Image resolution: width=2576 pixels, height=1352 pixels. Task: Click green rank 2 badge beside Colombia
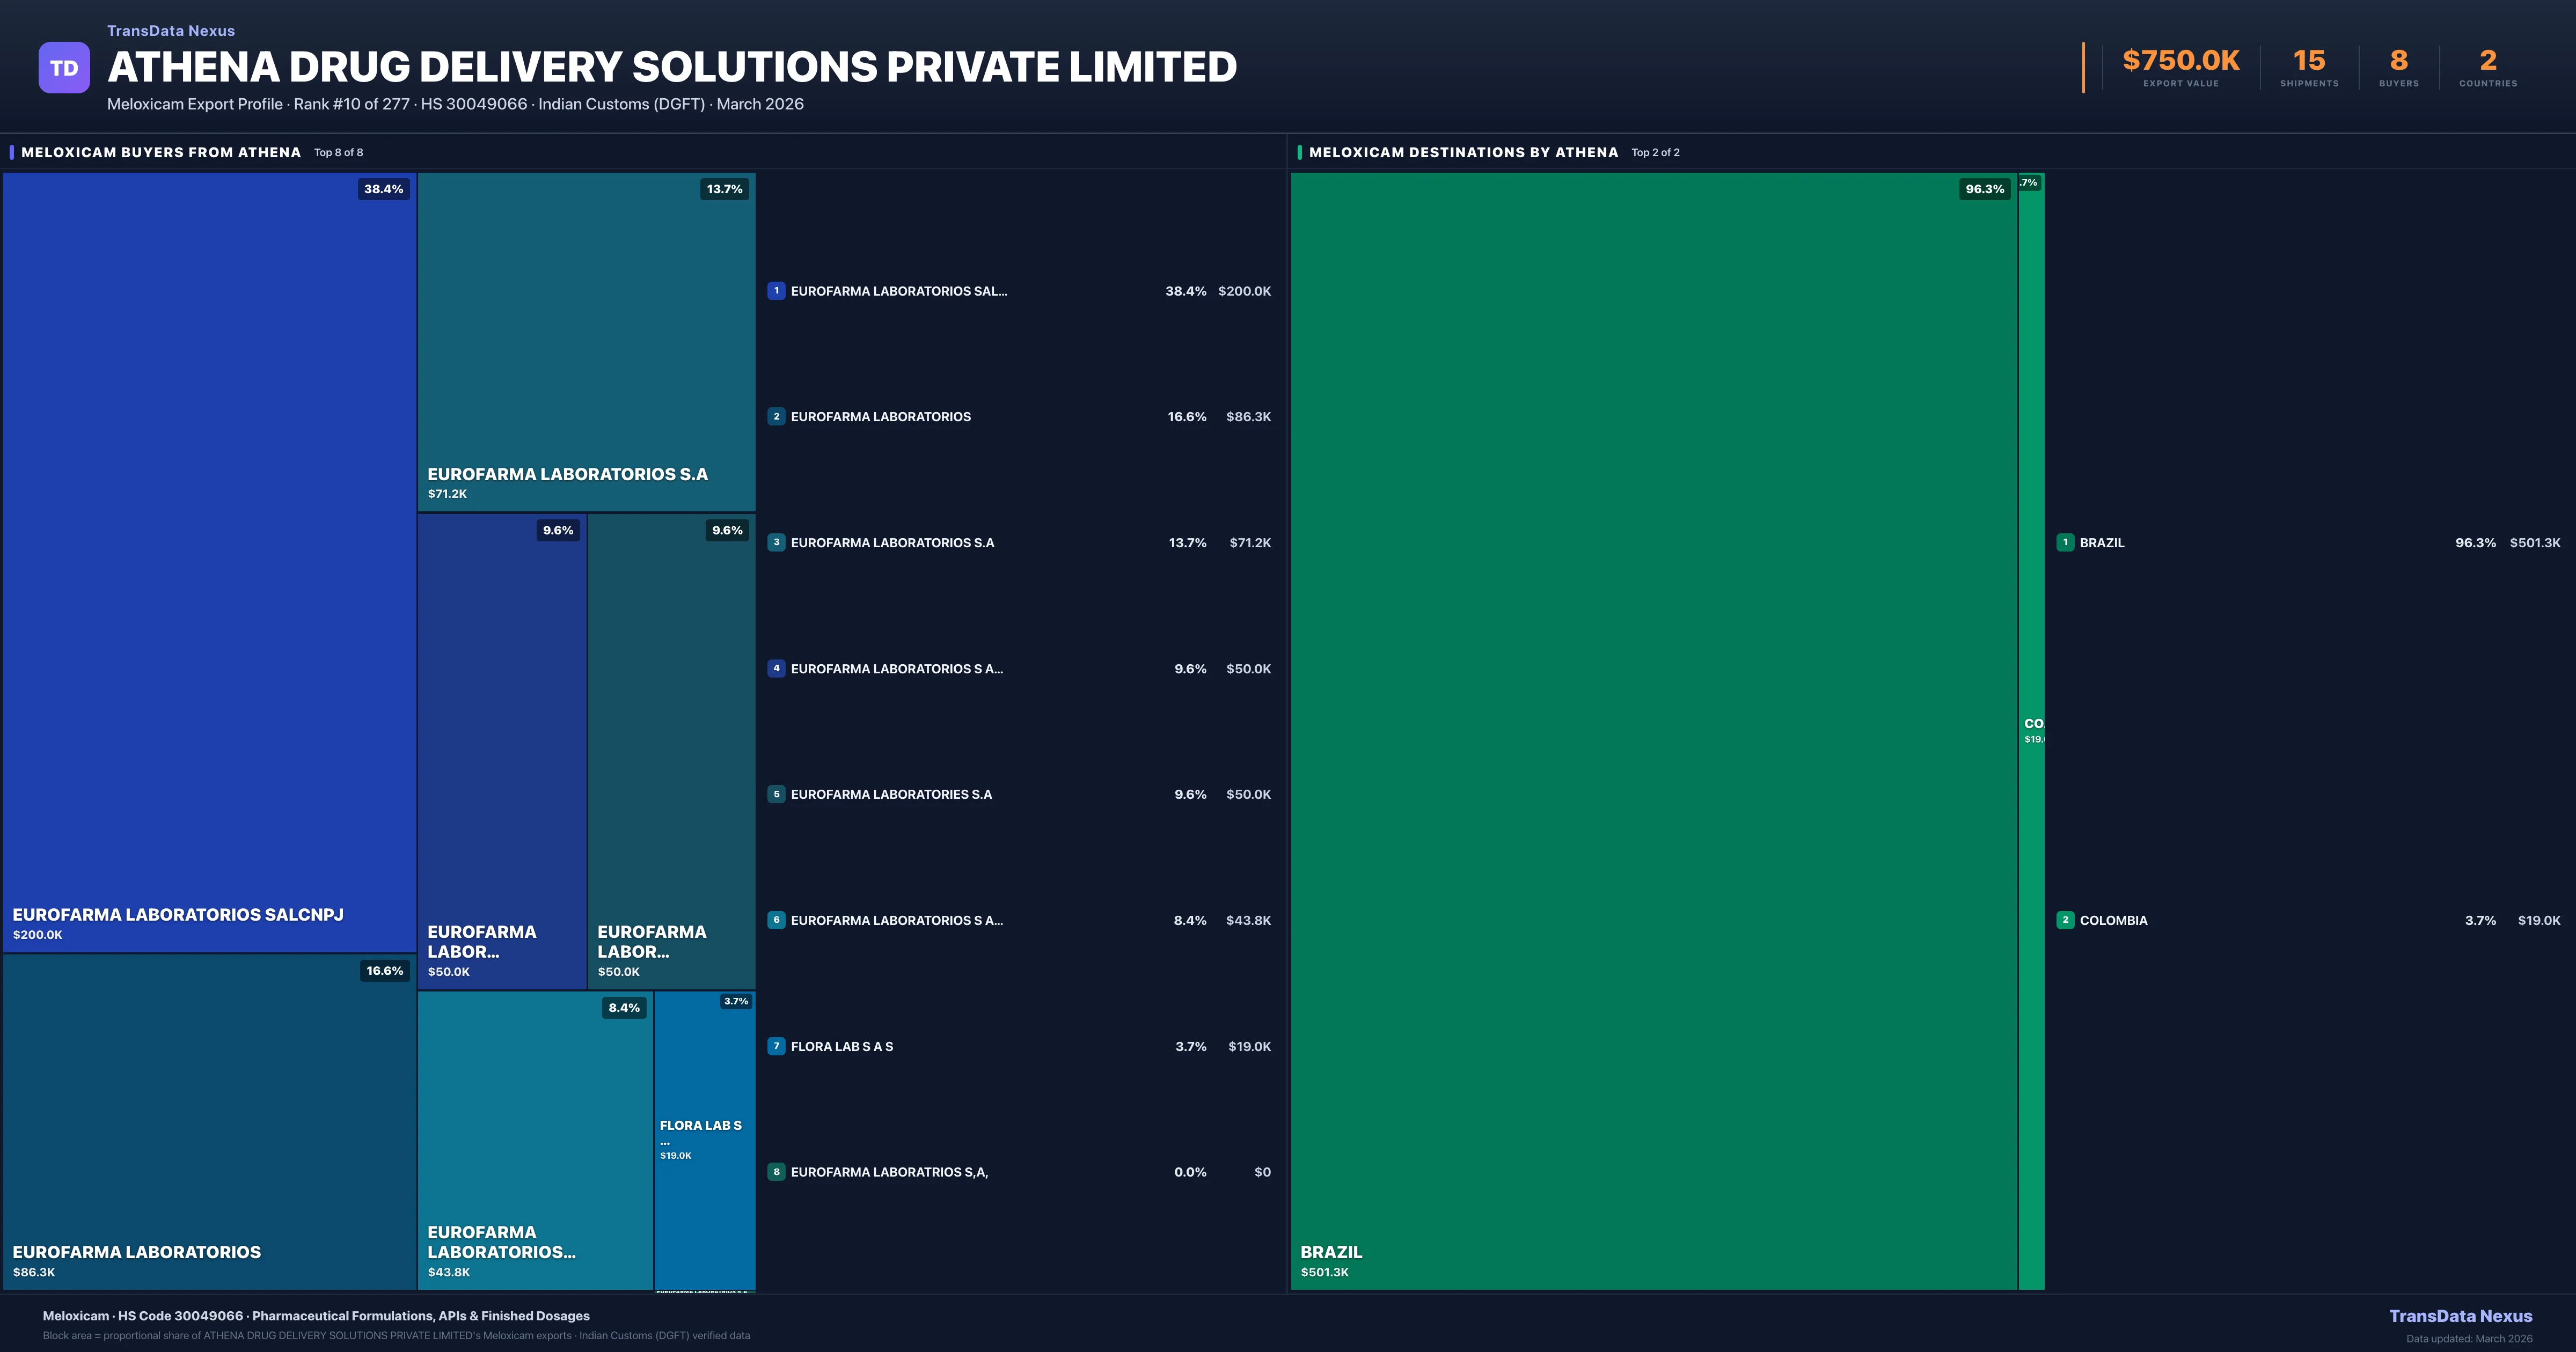click(x=2065, y=920)
